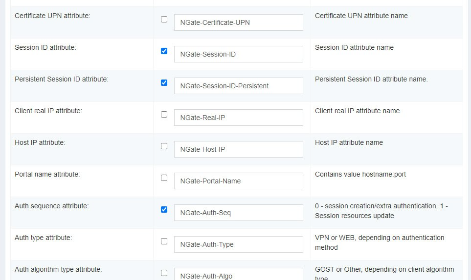Select the NGate-Real-IP input box
Image resolution: width=471 pixels, height=280 pixels.
tap(238, 118)
